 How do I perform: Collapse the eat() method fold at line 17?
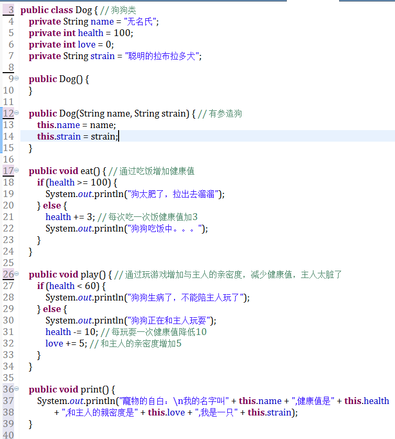(17, 170)
